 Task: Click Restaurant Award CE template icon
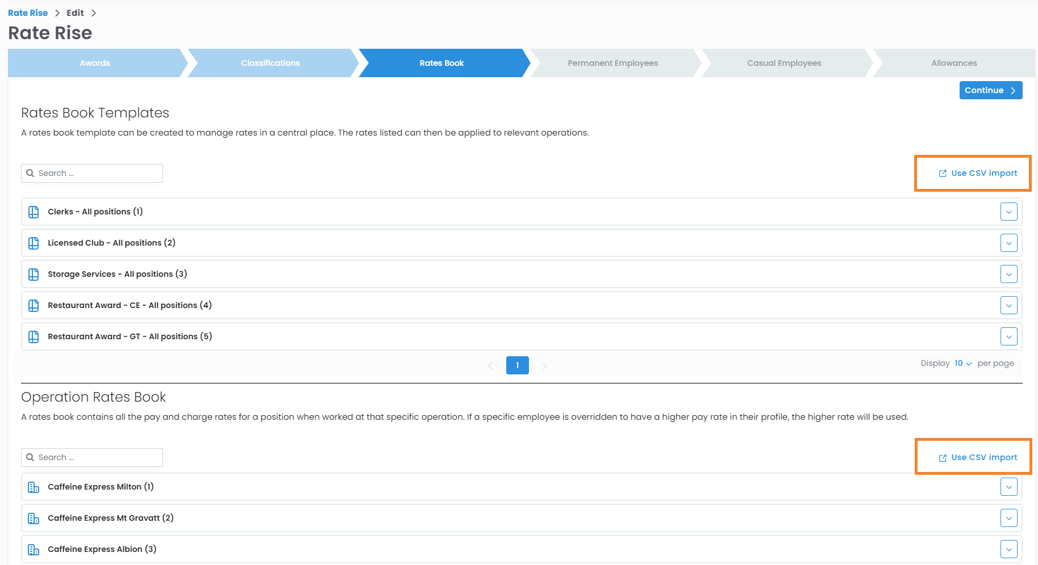[x=34, y=306]
